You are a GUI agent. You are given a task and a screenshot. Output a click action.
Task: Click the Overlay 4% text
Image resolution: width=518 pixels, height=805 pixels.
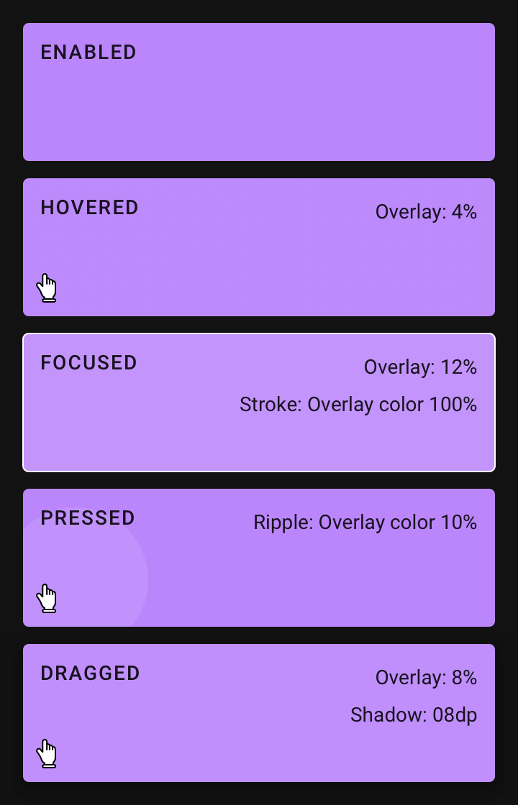(426, 211)
